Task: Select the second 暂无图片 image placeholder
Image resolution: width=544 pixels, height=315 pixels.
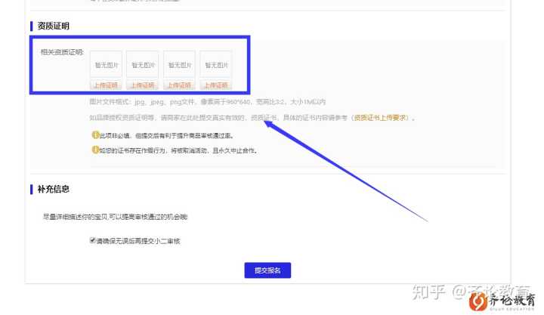Action: pos(143,64)
